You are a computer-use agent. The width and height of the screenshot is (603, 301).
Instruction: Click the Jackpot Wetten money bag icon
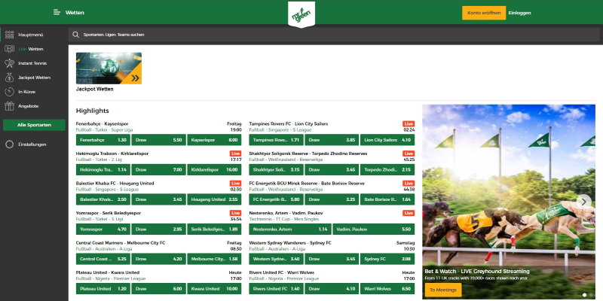point(10,78)
